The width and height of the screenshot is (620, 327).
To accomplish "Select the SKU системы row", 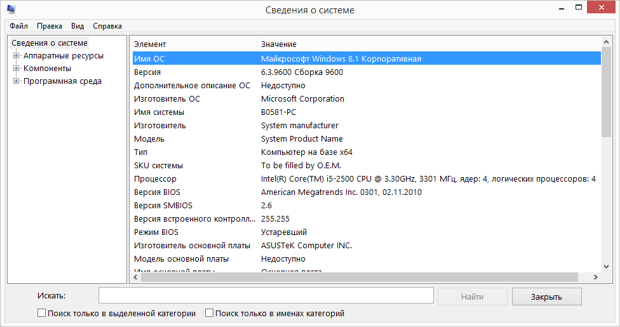I will point(367,165).
